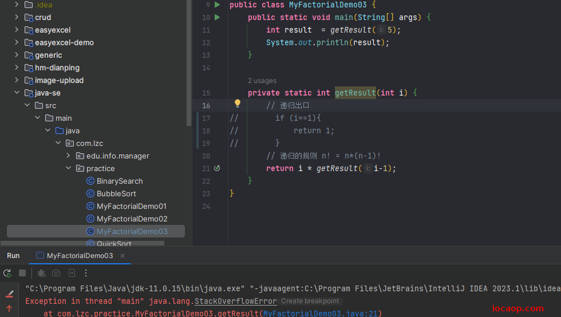Collapse the java-se module
The width and height of the screenshot is (561, 317).
pyautogui.click(x=17, y=92)
